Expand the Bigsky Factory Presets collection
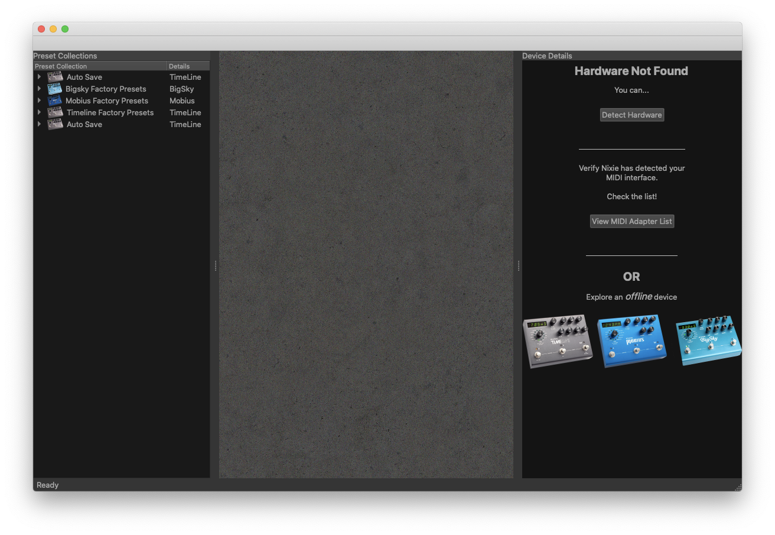This screenshot has width=775, height=535. tap(39, 89)
